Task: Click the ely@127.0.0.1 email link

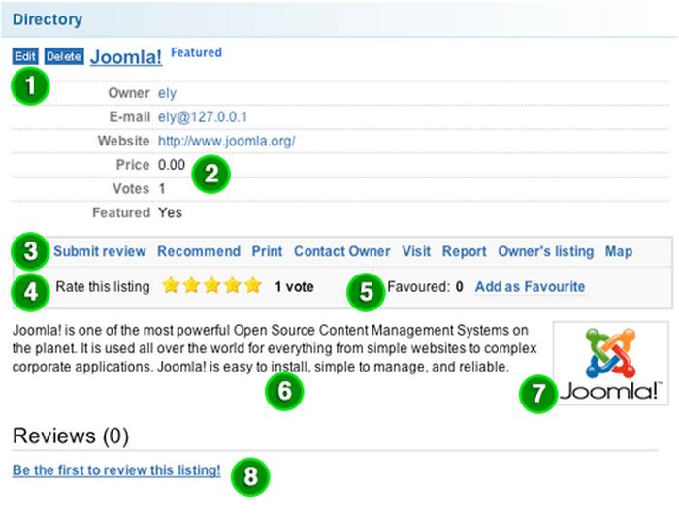Action: 203,117
